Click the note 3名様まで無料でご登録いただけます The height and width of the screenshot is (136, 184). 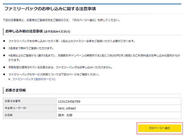pos(33,48)
